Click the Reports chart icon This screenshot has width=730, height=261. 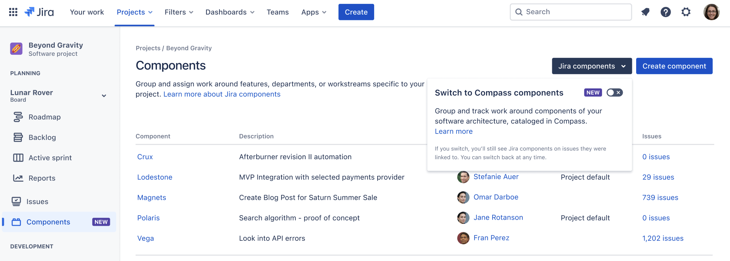(x=18, y=178)
